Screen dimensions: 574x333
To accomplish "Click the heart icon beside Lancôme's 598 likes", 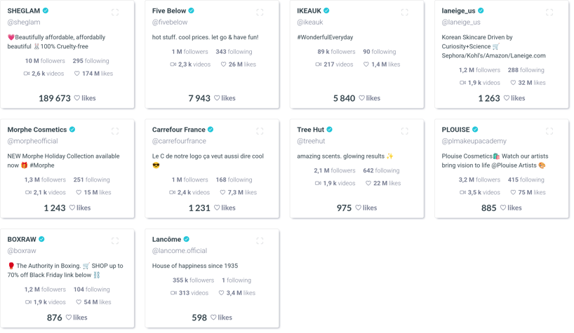I will pyautogui.click(x=213, y=318).
